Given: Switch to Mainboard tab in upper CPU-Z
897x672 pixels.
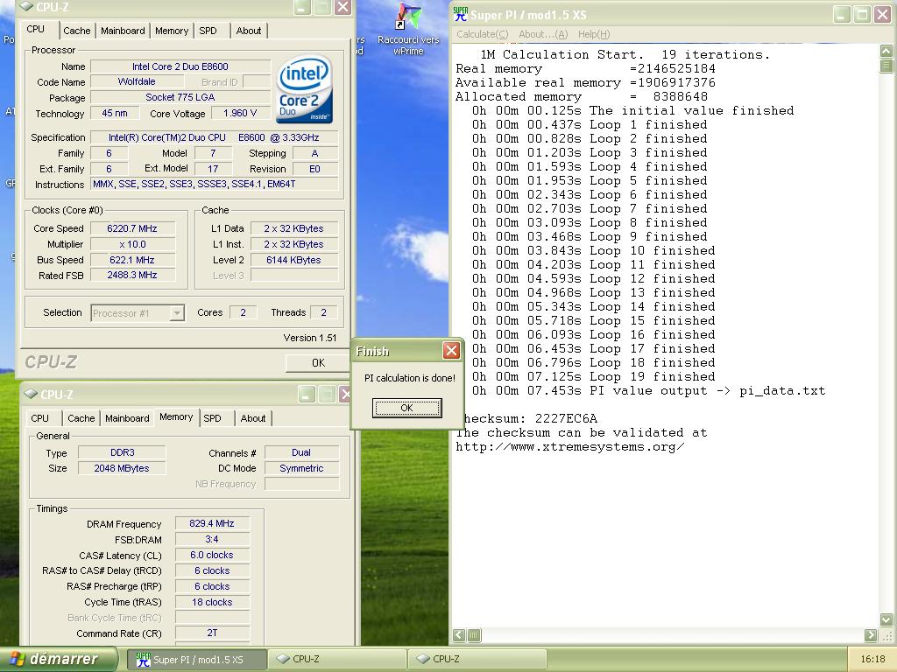Looking at the screenshot, I should (123, 31).
